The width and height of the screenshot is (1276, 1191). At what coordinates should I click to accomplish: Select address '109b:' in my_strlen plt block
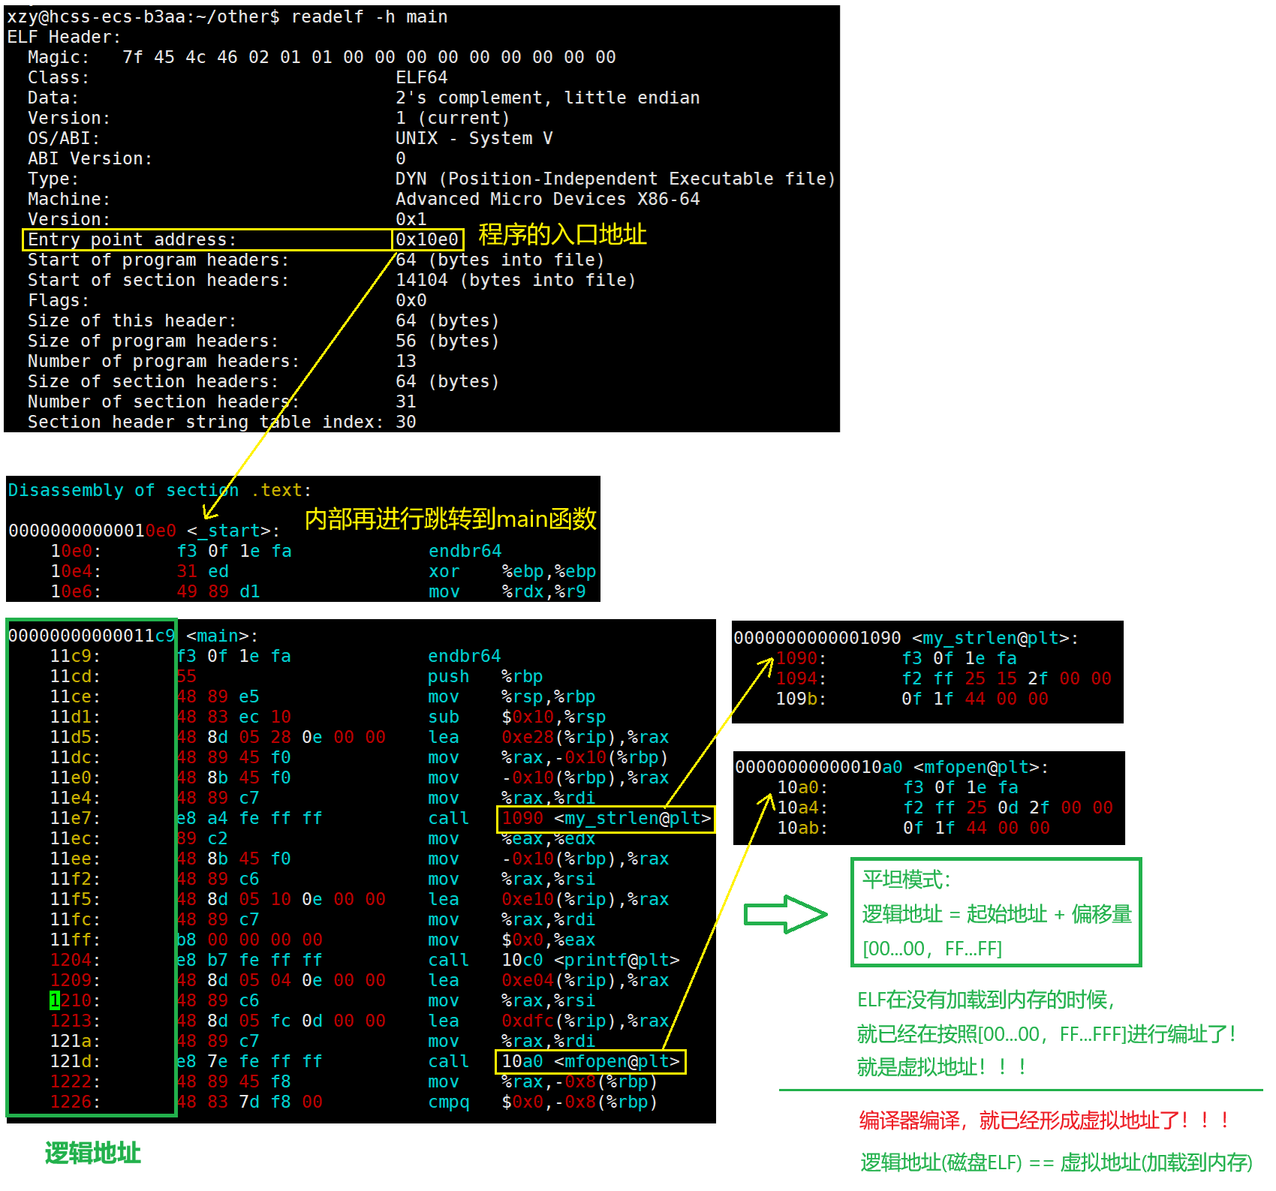[x=801, y=699]
